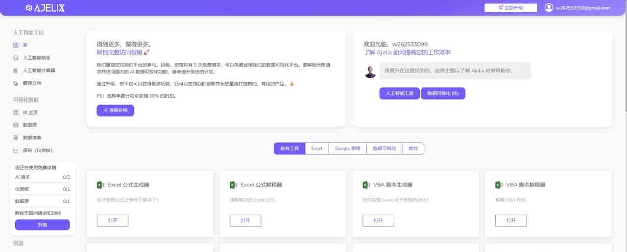Select the 所有工具 filter tab
This screenshot has width=627, height=252.
pyautogui.click(x=289, y=148)
